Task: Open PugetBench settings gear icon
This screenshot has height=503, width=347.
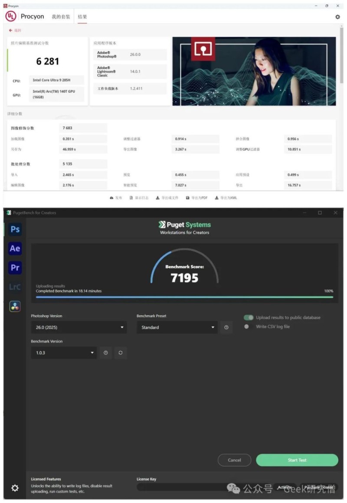Action: click(x=15, y=488)
